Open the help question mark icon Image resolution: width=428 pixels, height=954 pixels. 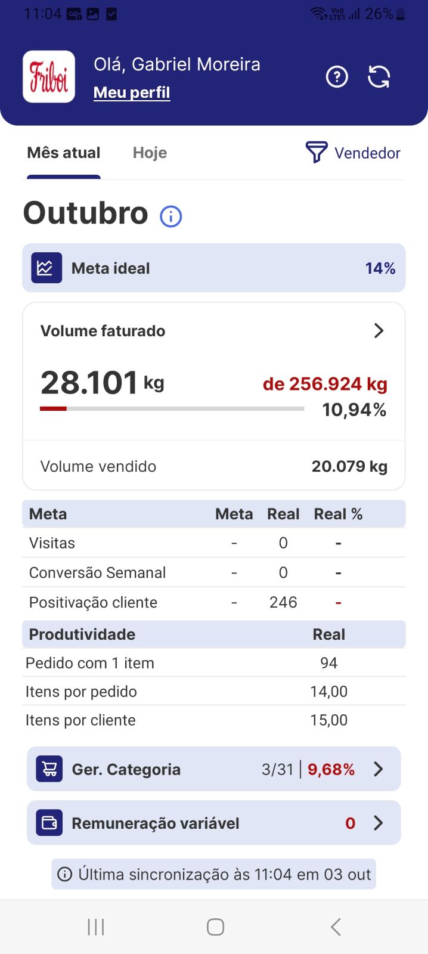pos(337,77)
